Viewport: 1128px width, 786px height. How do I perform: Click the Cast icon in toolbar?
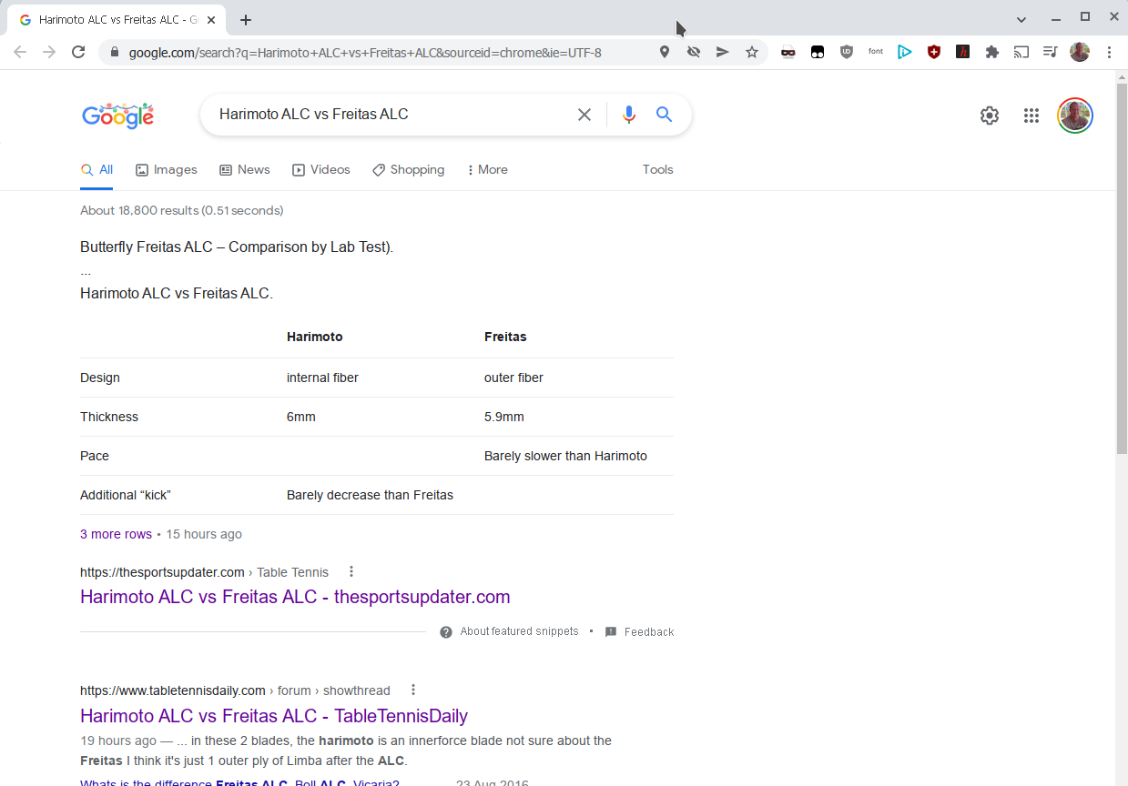coord(1021,53)
